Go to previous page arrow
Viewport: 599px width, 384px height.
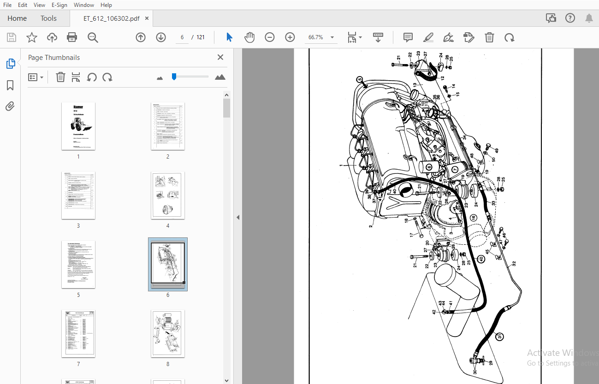(141, 37)
